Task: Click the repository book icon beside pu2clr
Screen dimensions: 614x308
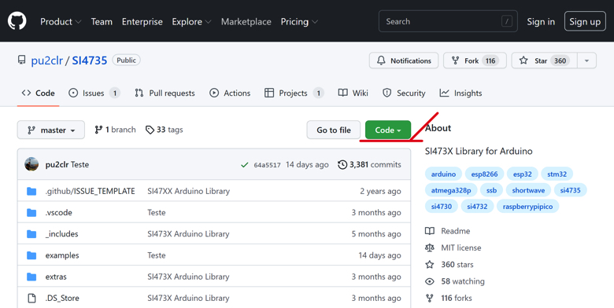Action: tap(21, 60)
